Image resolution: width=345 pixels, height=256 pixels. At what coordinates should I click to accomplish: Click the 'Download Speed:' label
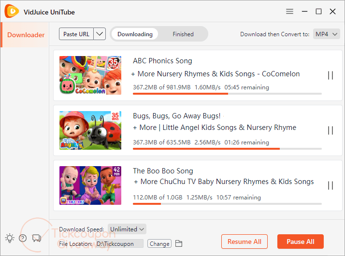pos(81,229)
